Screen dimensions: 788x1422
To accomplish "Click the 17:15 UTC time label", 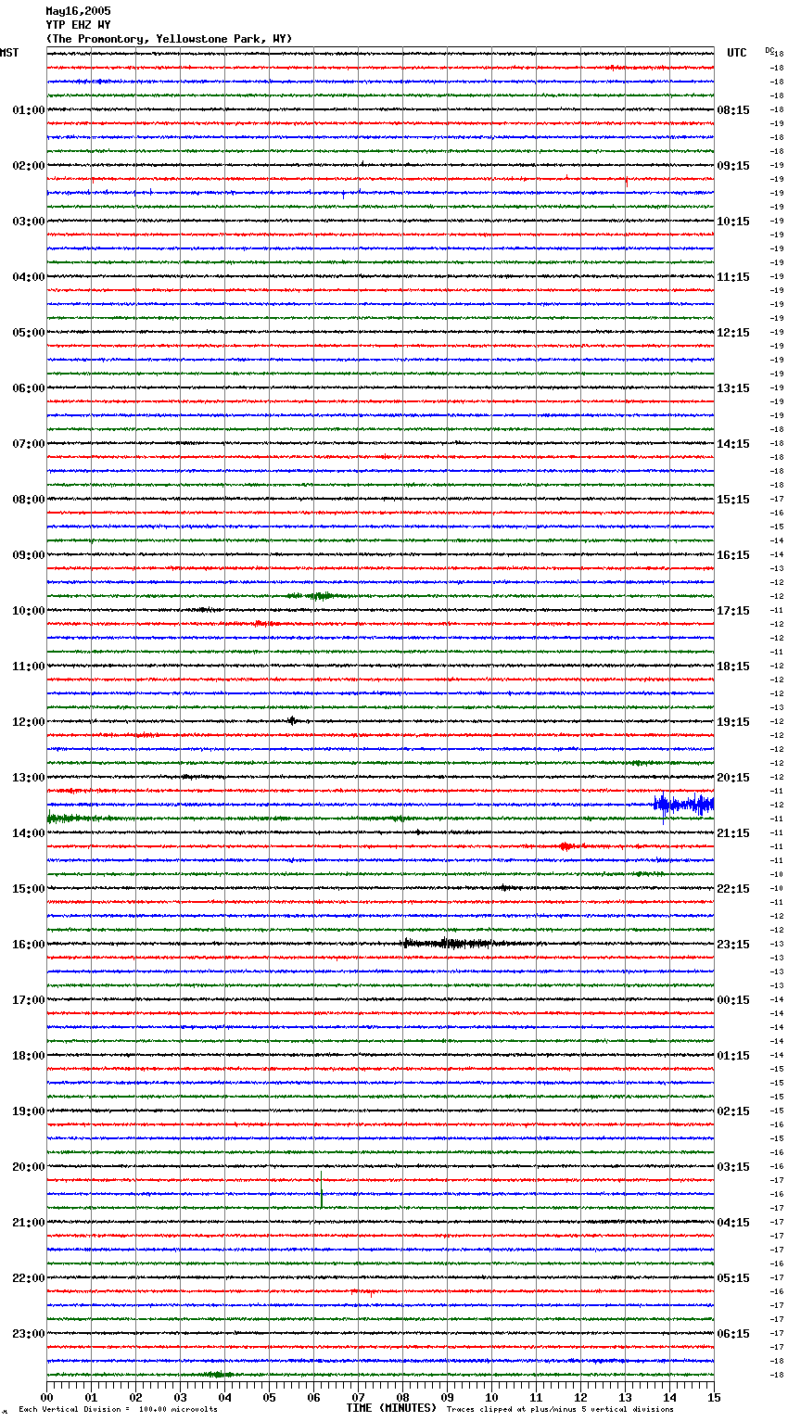I will point(733,611).
